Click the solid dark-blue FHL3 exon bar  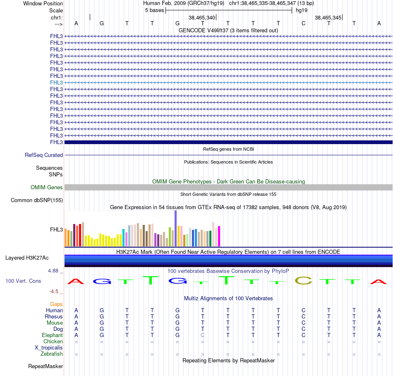228,142
